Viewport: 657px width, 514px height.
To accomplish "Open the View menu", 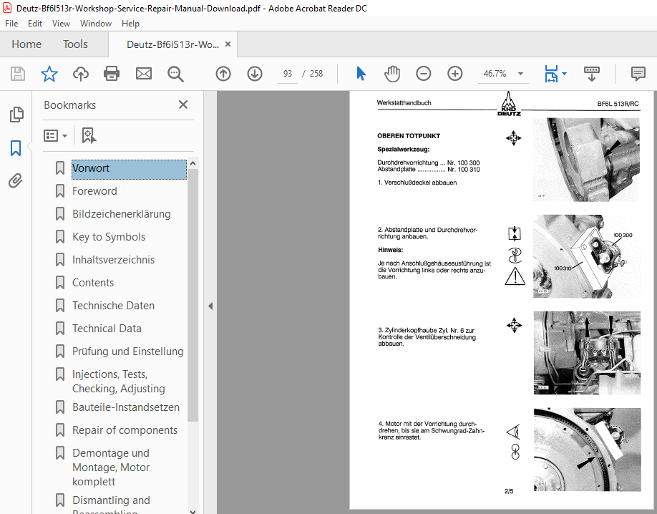I will 61,24.
